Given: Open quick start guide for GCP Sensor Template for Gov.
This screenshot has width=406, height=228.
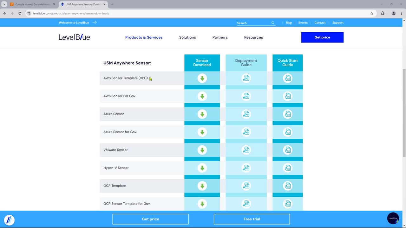Looking at the screenshot, I should (288, 204).
